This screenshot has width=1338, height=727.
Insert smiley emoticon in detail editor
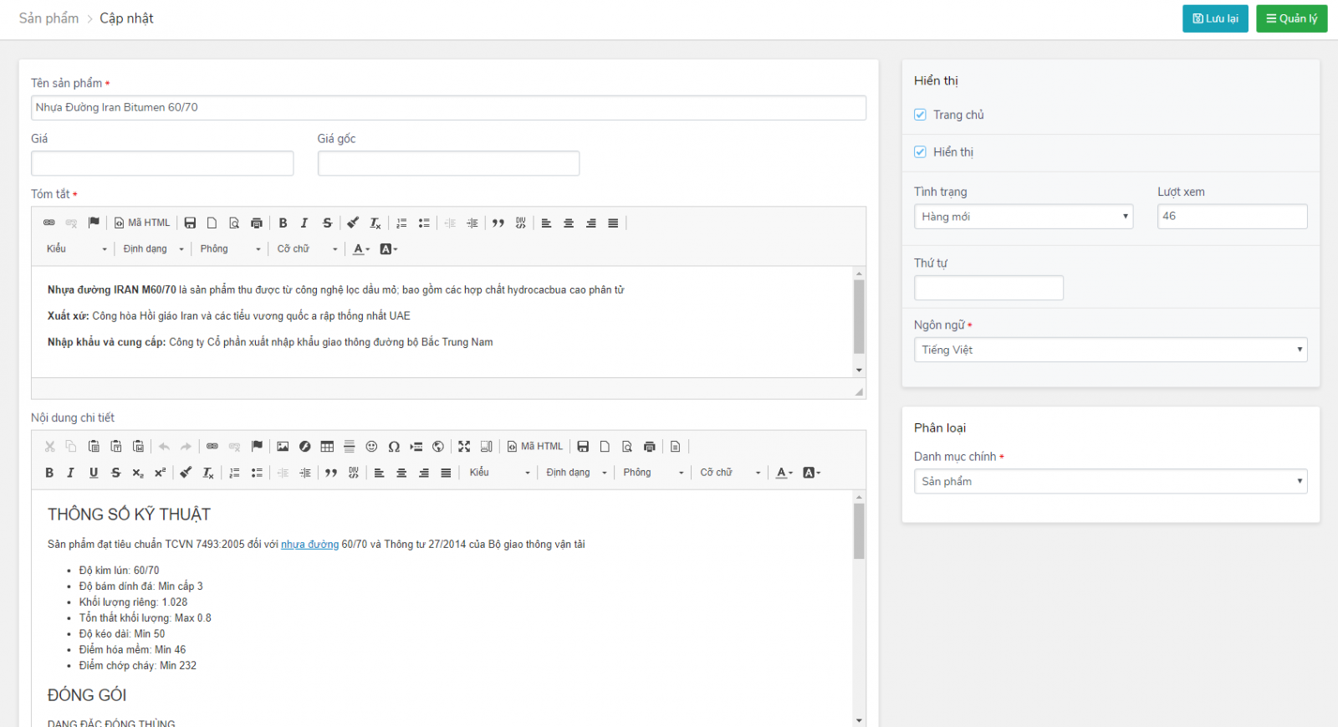pos(371,447)
